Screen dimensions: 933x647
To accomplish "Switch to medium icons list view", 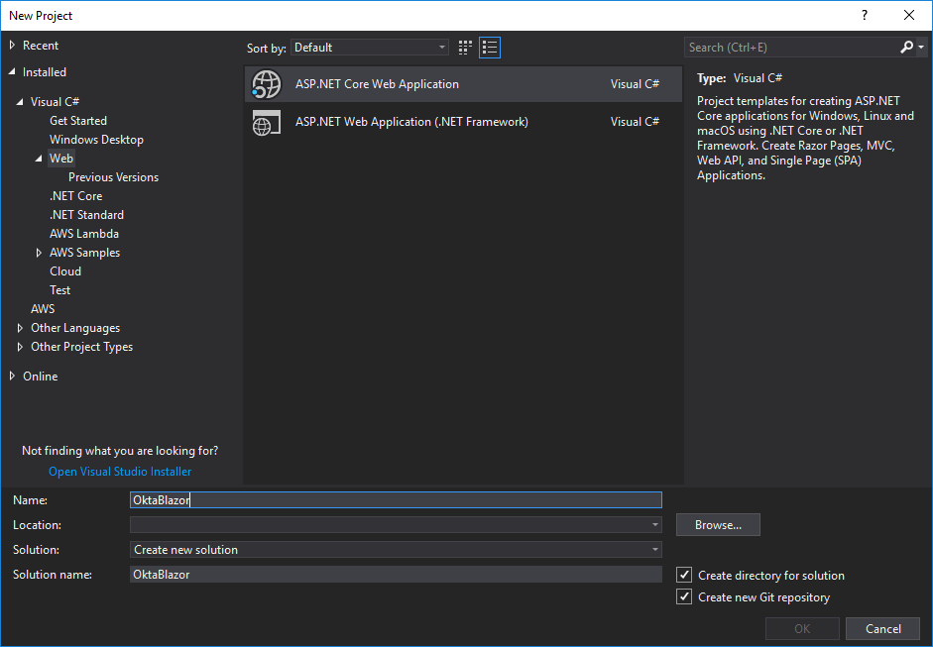I will coord(490,48).
